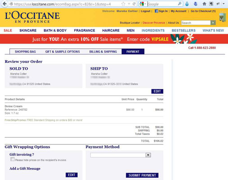Click the FreeShipPromo shipping message
Viewport: 228px width, 180px height.
(44, 120)
